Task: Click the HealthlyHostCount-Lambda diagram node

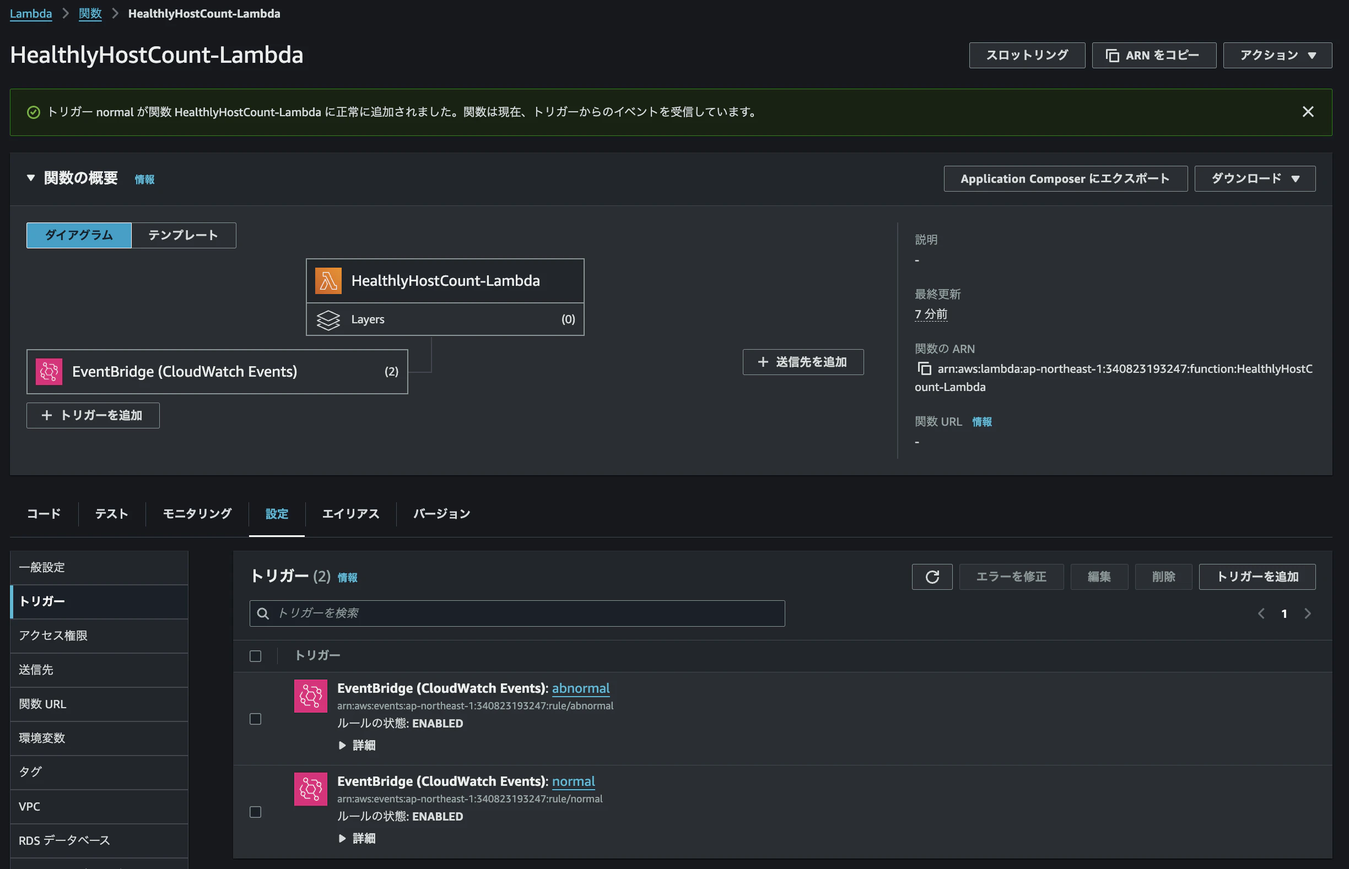Action: click(445, 281)
